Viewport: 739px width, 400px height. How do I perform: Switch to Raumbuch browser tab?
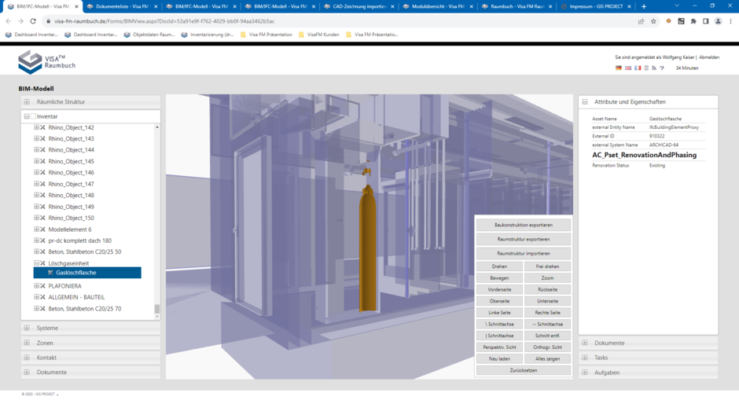[517, 6]
